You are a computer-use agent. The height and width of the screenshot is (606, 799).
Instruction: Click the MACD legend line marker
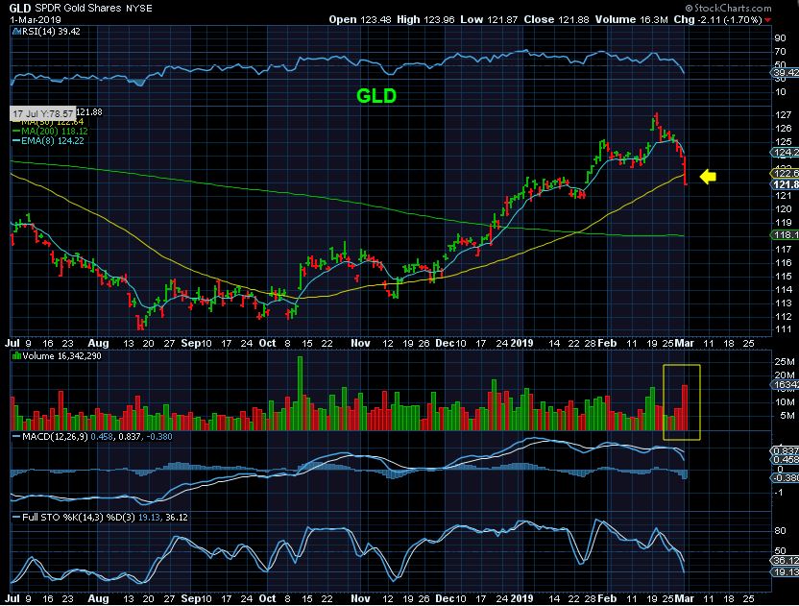pos(16,437)
